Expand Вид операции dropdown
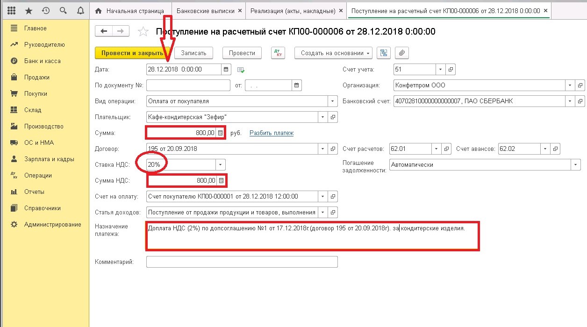 click(x=333, y=101)
